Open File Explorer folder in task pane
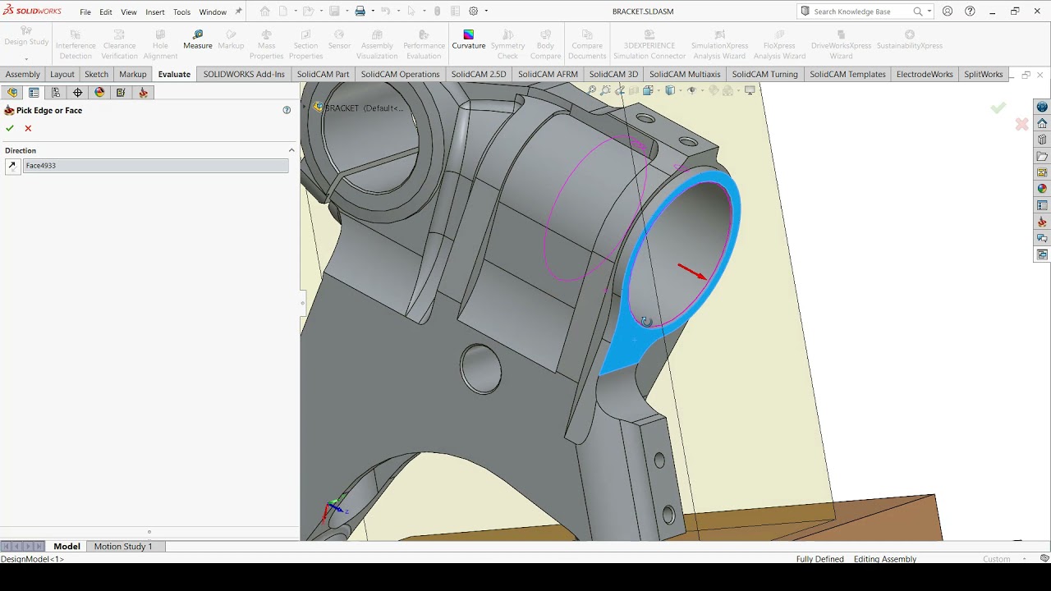Viewport: 1051px width, 591px height. coord(1042,156)
